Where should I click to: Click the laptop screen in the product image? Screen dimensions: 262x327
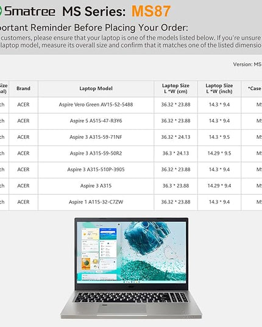[132, 252]
